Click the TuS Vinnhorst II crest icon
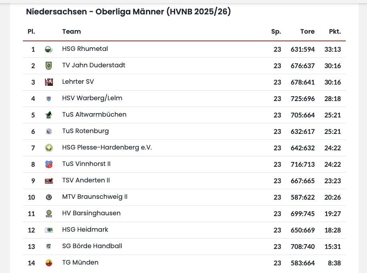Image resolution: width=367 pixels, height=273 pixels. click(x=48, y=164)
